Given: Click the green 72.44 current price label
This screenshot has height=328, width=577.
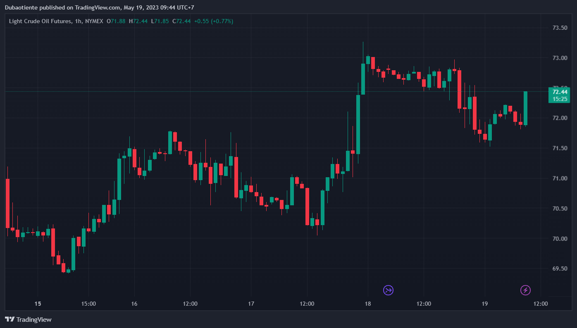Looking at the screenshot, I should [559, 92].
